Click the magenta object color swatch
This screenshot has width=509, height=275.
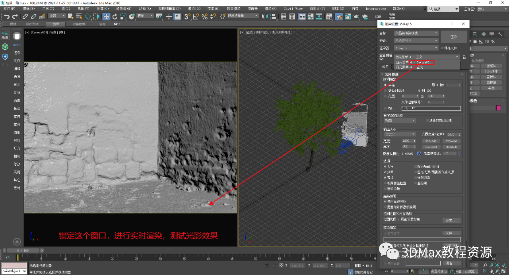click(499, 108)
